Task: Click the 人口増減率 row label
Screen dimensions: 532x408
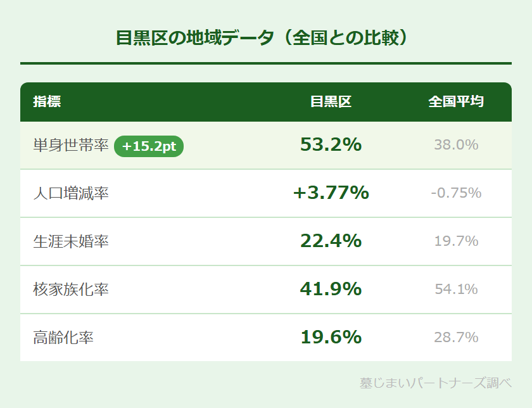Action: click(71, 193)
